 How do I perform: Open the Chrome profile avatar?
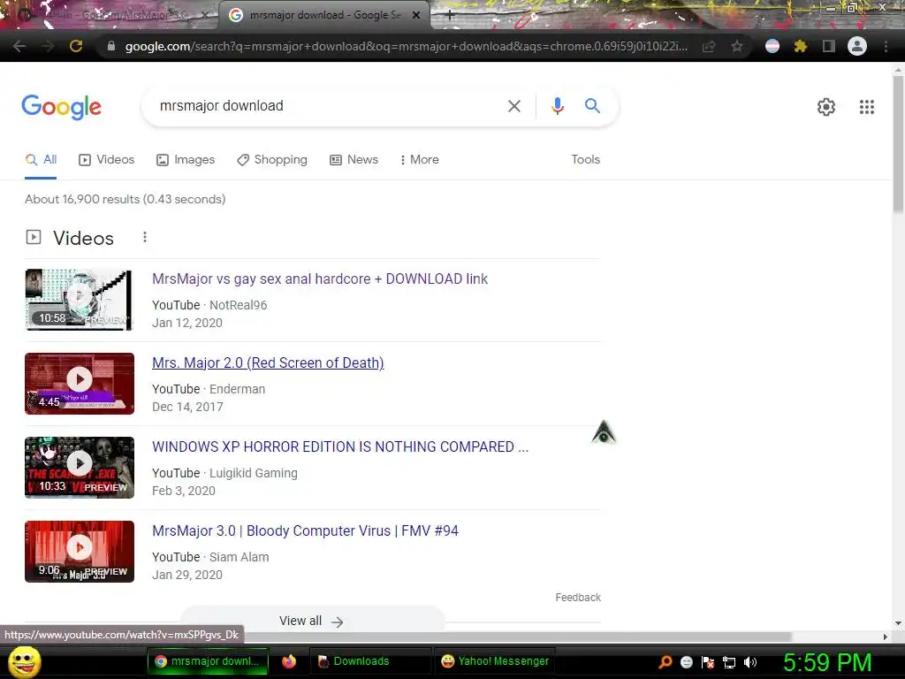pos(857,46)
